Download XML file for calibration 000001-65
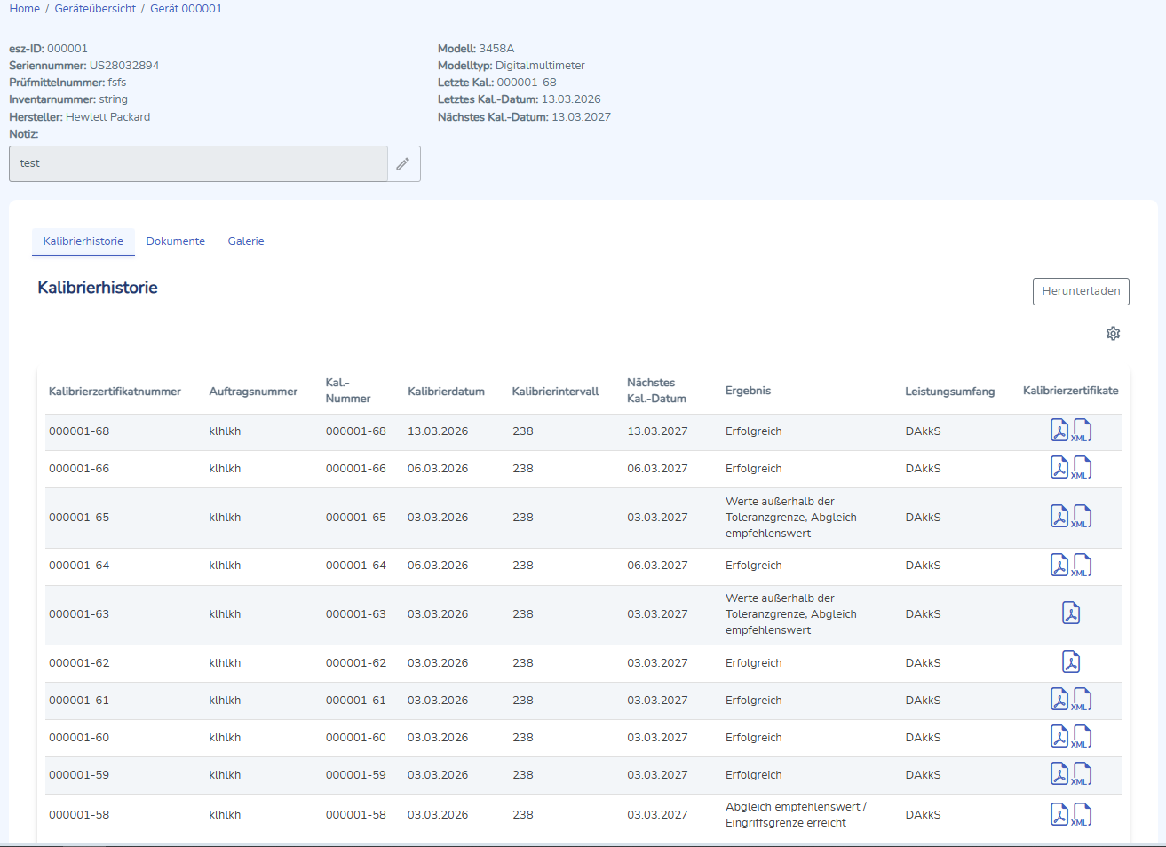This screenshot has width=1166, height=847. tap(1082, 517)
